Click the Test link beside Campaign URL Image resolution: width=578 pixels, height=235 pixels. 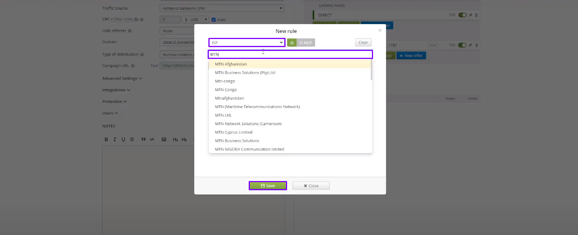point(154,66)
